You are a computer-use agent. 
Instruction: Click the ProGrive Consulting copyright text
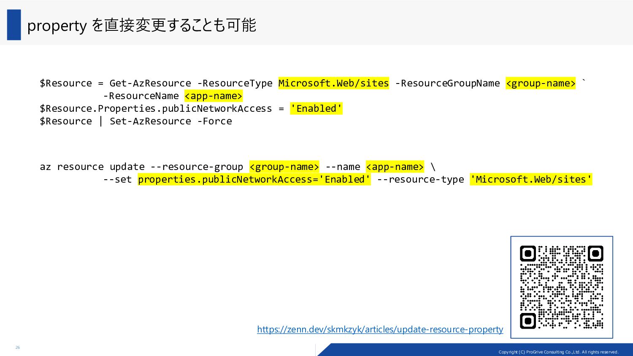click(558, 352)
